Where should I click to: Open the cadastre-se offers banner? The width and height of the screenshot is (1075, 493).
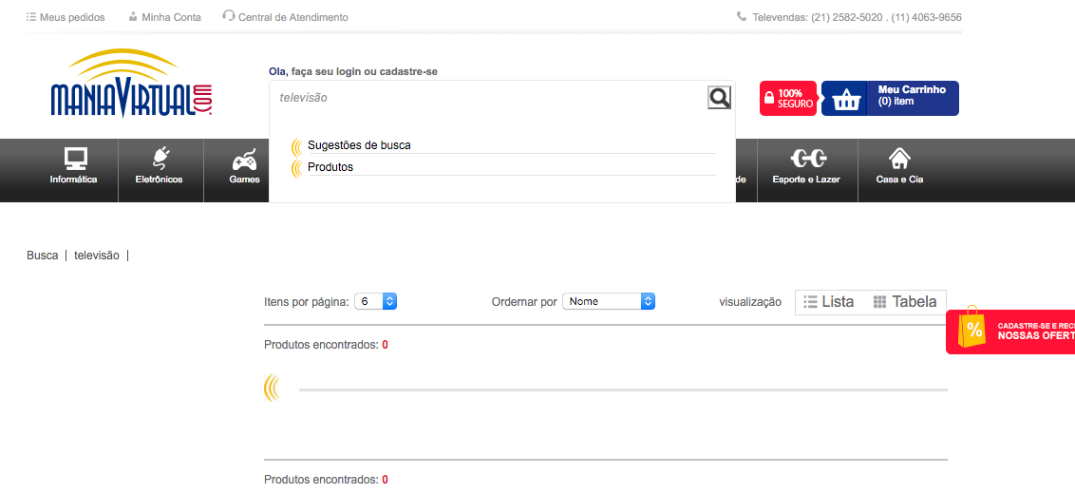[1012, 331]
